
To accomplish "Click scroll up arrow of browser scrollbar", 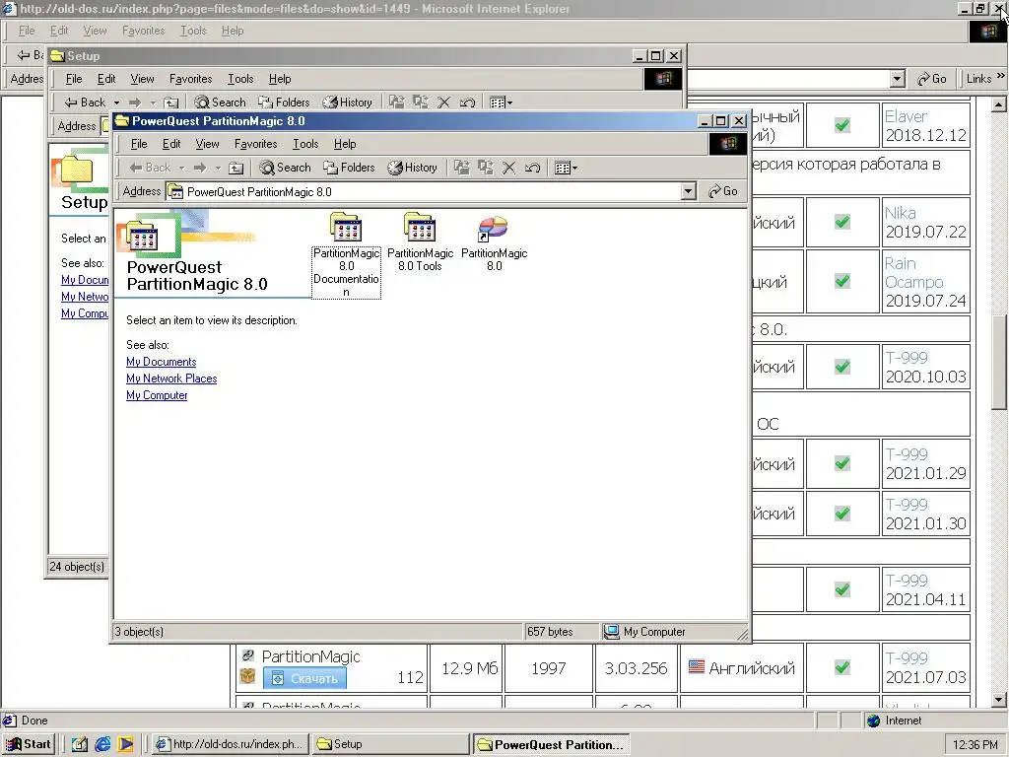I will pyautogui.click(x=999, y=103).
